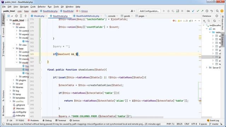
Task: Jump to the next highlighted error with the down arrow
Action: [x=199, y=21]
